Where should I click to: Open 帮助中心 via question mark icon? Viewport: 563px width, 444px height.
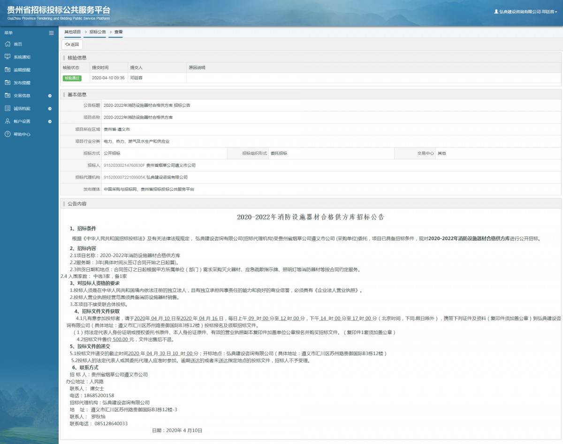coord(7,134)
